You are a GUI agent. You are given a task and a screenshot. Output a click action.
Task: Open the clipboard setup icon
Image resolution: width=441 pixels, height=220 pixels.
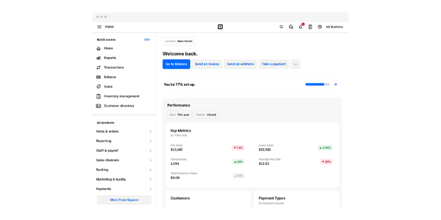(x=310, y=27)
